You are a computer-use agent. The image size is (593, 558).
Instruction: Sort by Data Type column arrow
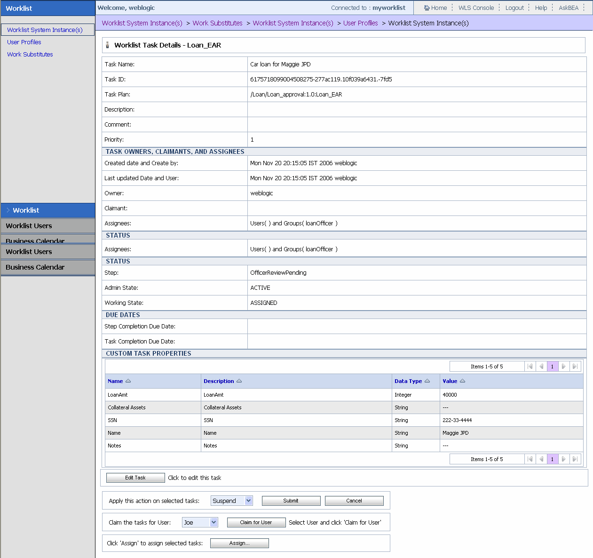point(427,381)
